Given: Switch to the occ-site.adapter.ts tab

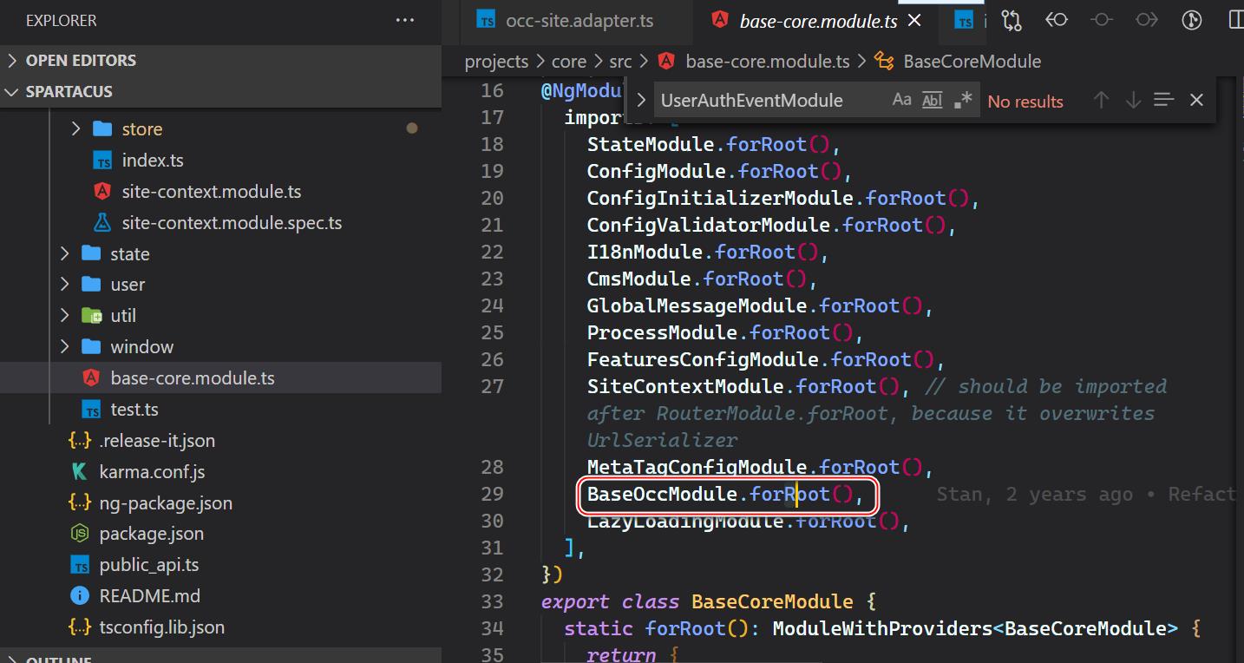Looking at the screenshot, I should (x=579, y=22).
